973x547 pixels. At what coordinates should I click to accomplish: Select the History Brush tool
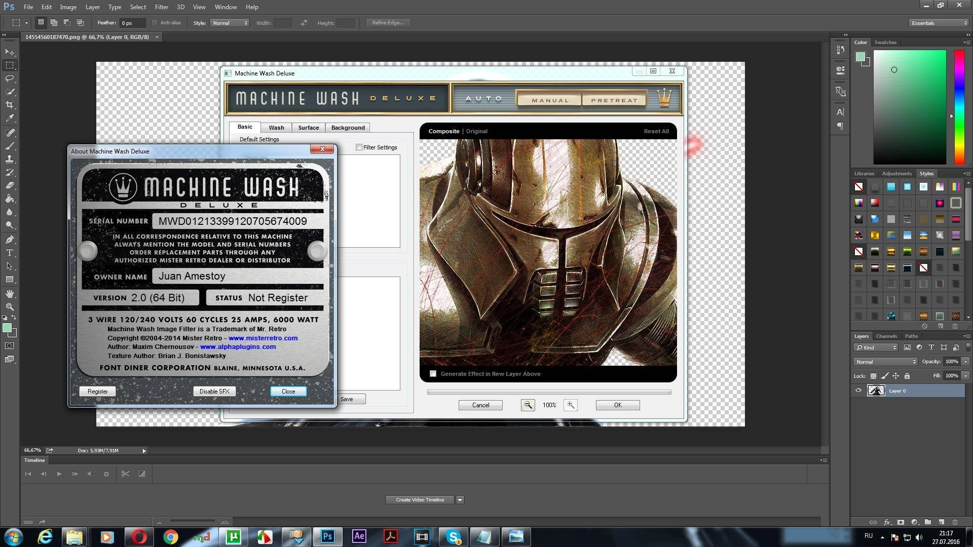[10, 172]
